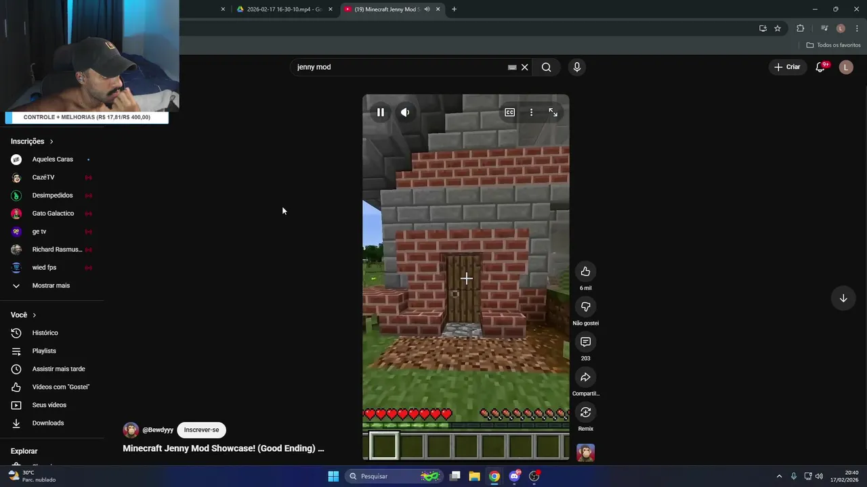Expand the Você section
The width and height of the screenshot is (867, 487).
point(23,315)
